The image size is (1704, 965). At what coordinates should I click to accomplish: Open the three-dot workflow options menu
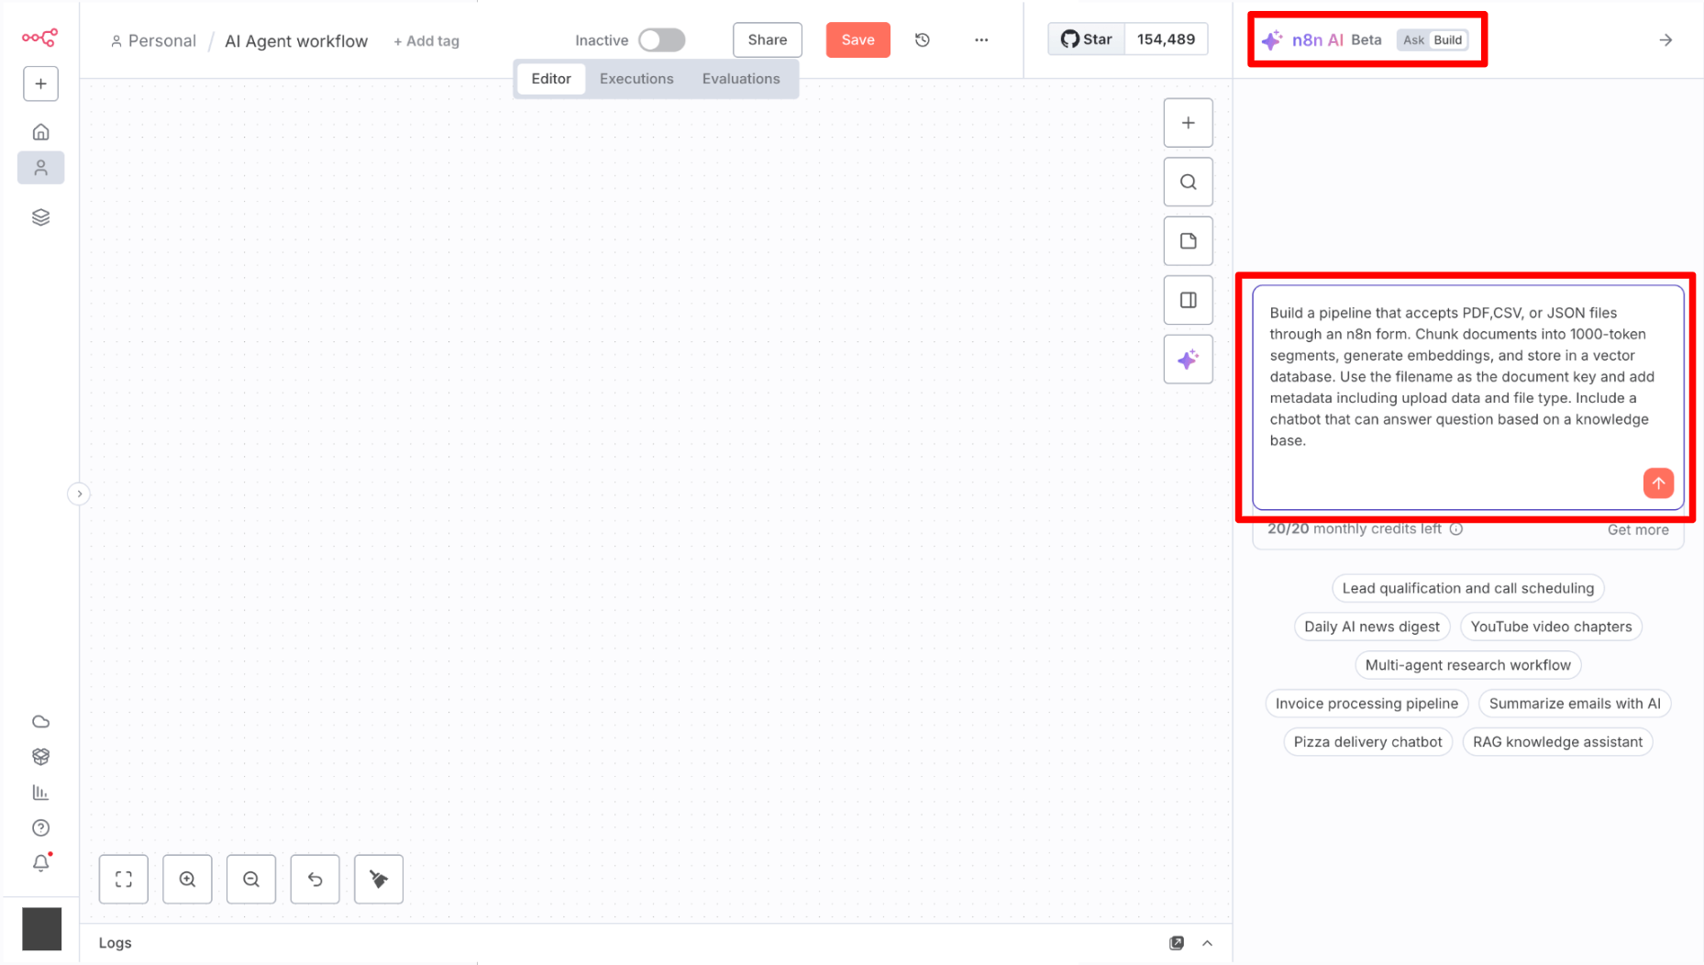click(981, 40)
